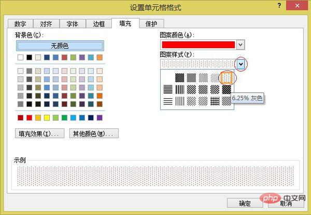The image size is (311, 215).
Task: Select the 填充 tab
Action: click(x=125, y=23)
